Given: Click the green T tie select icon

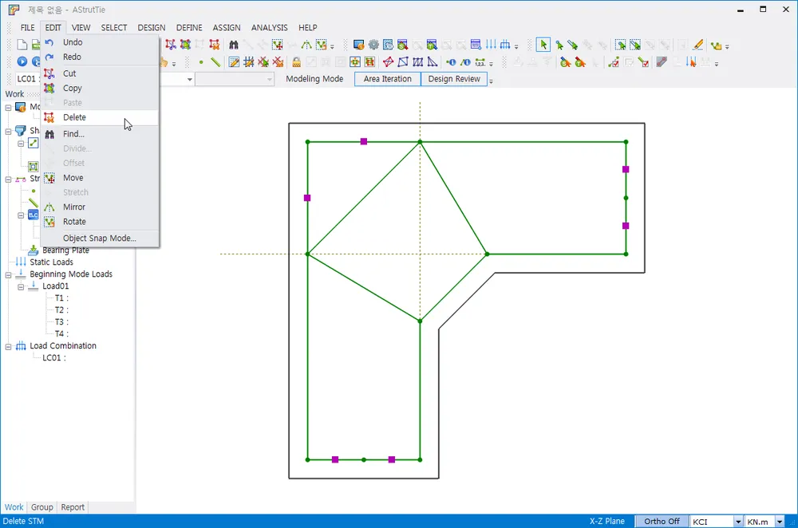Looking at the screenshot, I should point(579,62).
